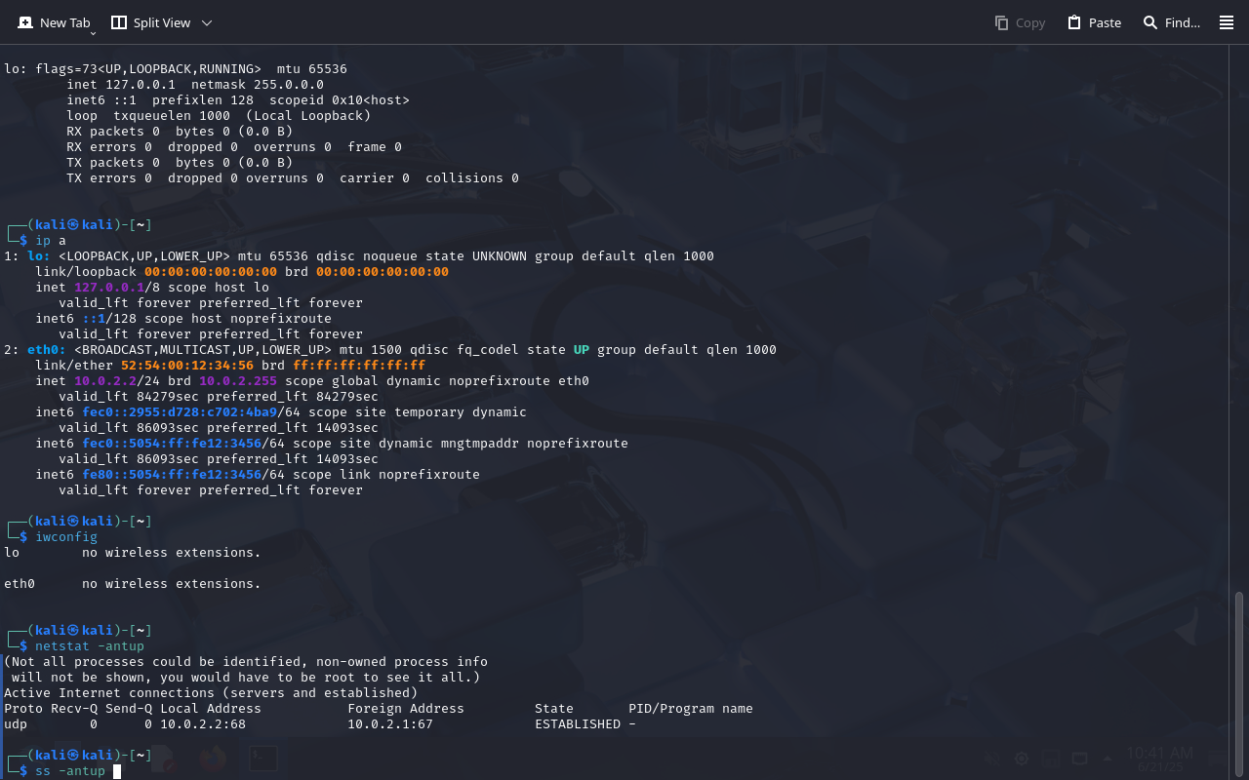Screen dimensions: 1249x780
Task: Click the local address 10.0.2.2:68
Action: coord(203,724)
